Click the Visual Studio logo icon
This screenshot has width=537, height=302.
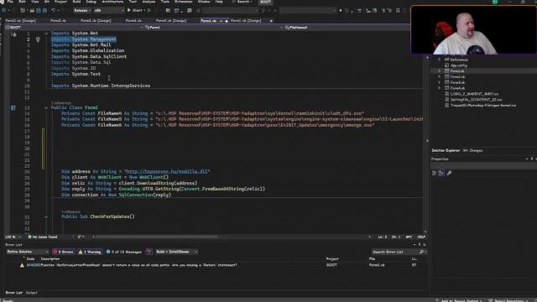point(2,2)
